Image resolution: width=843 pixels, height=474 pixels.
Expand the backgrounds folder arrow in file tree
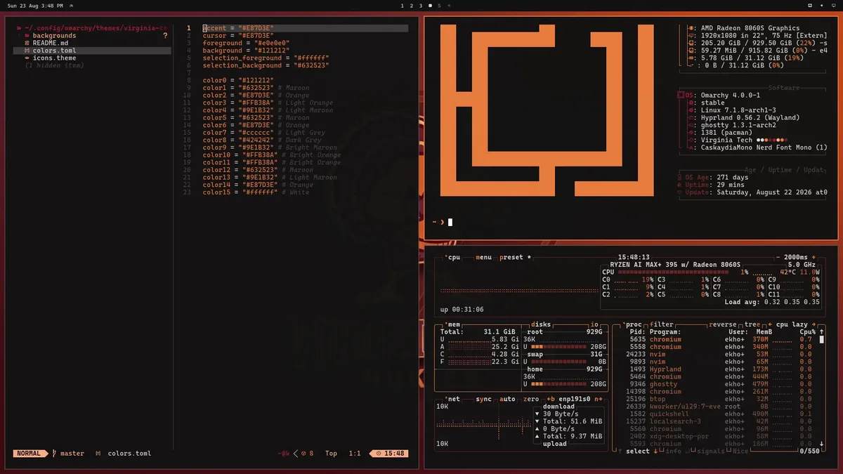pos(19,35)
